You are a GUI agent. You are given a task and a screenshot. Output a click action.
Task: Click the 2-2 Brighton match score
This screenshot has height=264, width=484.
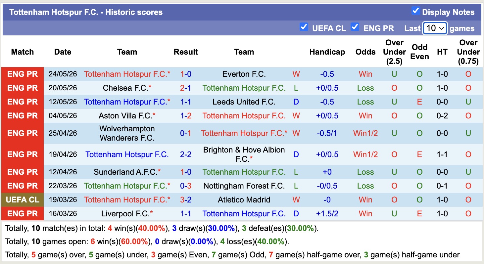coord(186,154)
